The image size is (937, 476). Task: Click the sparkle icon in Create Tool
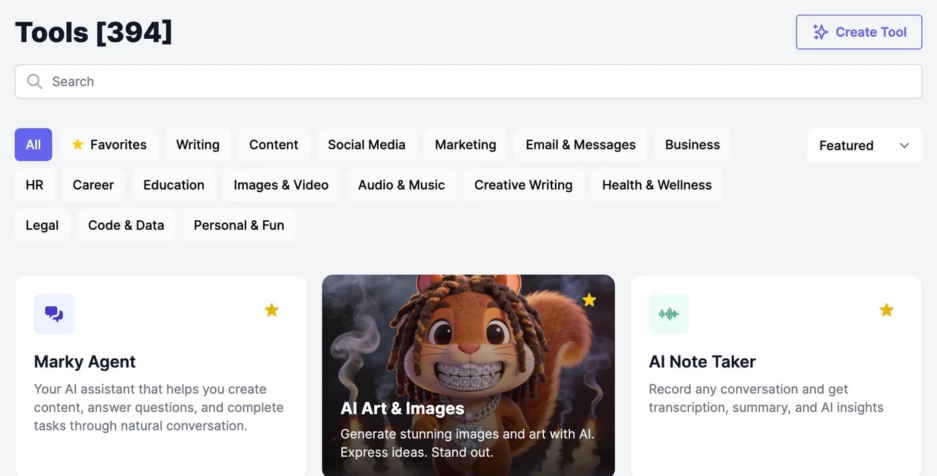pos(820,32)
